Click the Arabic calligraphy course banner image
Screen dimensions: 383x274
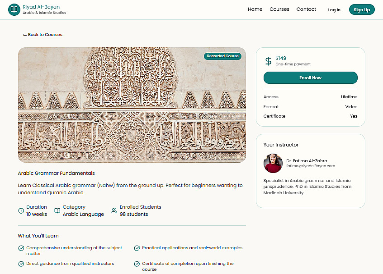[x=132, y=105]
